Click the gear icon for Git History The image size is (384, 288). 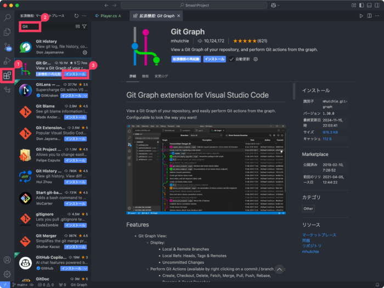(x=84, y=53)
